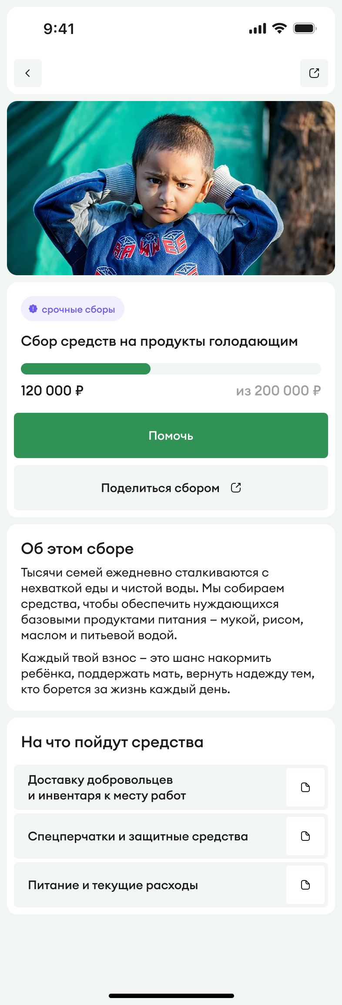Tap the title Сбор средств на продукты голодающим

[159, 341]
